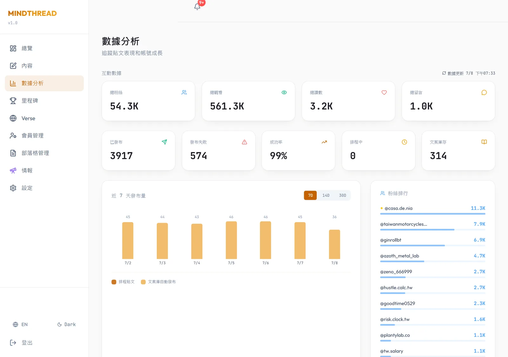Click the 總留言 comment bubble icon
The height and width of the screenshot is (357, 508).
tap(484, 92)
